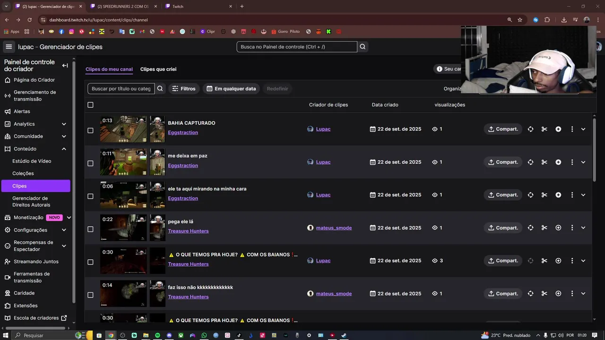Select the pega ele lá clip checkbox
The image size is (605, 340).
pyautogui.click(x=90, y=229)
